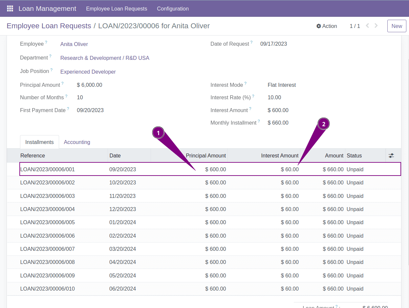
Task: Open the column settings adjust icon
Action: pyautogui.click(x=391, y=155)
